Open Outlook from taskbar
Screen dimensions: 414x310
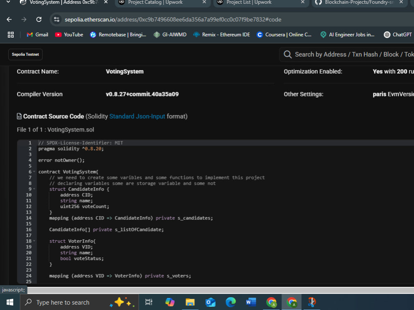click(210, 302)
